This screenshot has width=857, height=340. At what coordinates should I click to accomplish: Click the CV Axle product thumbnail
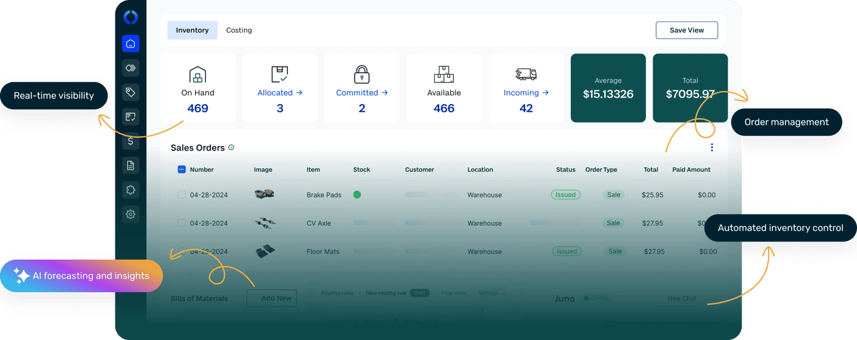(264, 223)
